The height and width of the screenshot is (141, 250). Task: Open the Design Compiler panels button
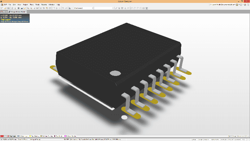pos(203,140)
